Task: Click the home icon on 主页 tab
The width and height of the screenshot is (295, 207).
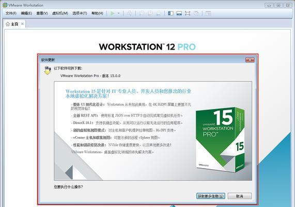Action: [x=8, y=24]
